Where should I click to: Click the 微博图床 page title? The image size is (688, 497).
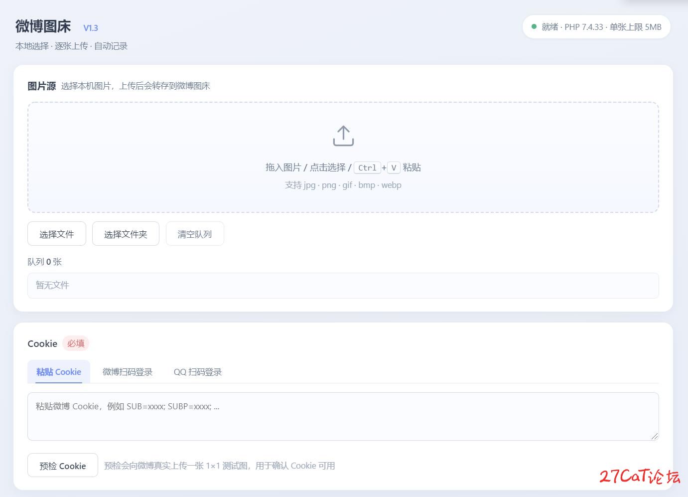[x=43, y=26]
